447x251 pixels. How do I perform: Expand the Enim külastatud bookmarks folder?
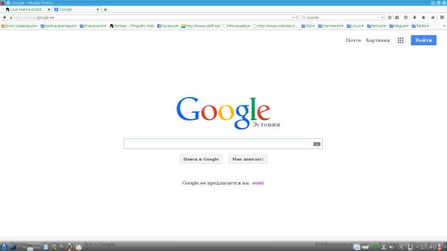[x=20, y=26]
